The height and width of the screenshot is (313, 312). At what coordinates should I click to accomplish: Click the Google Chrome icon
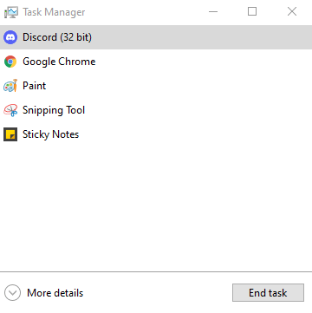tap(10, 62)
